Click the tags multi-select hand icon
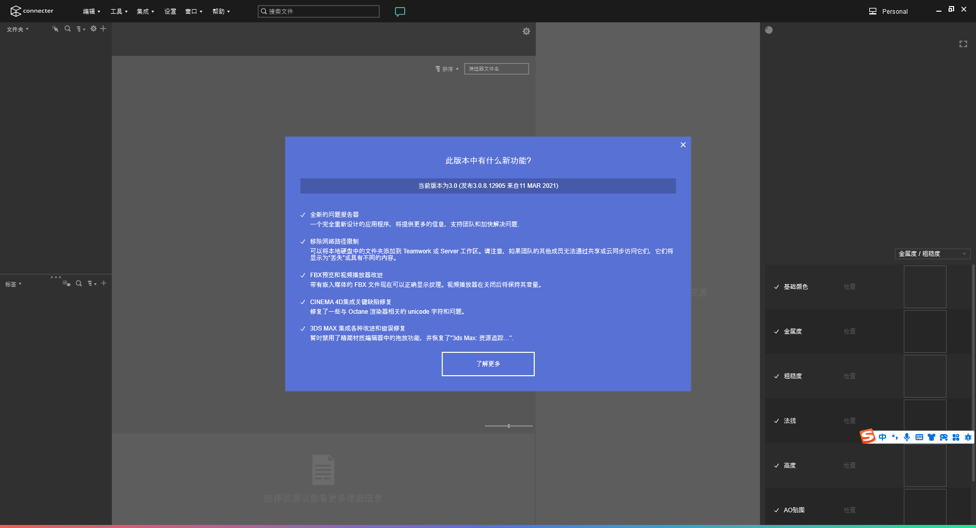 66,283
